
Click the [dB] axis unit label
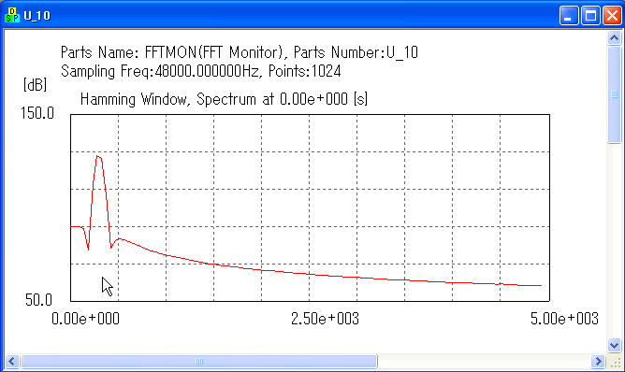point(35,84)
